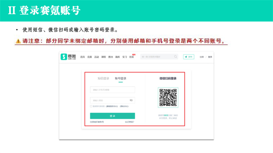
Task: Click the green 登录 button
Action: (112, 116)
